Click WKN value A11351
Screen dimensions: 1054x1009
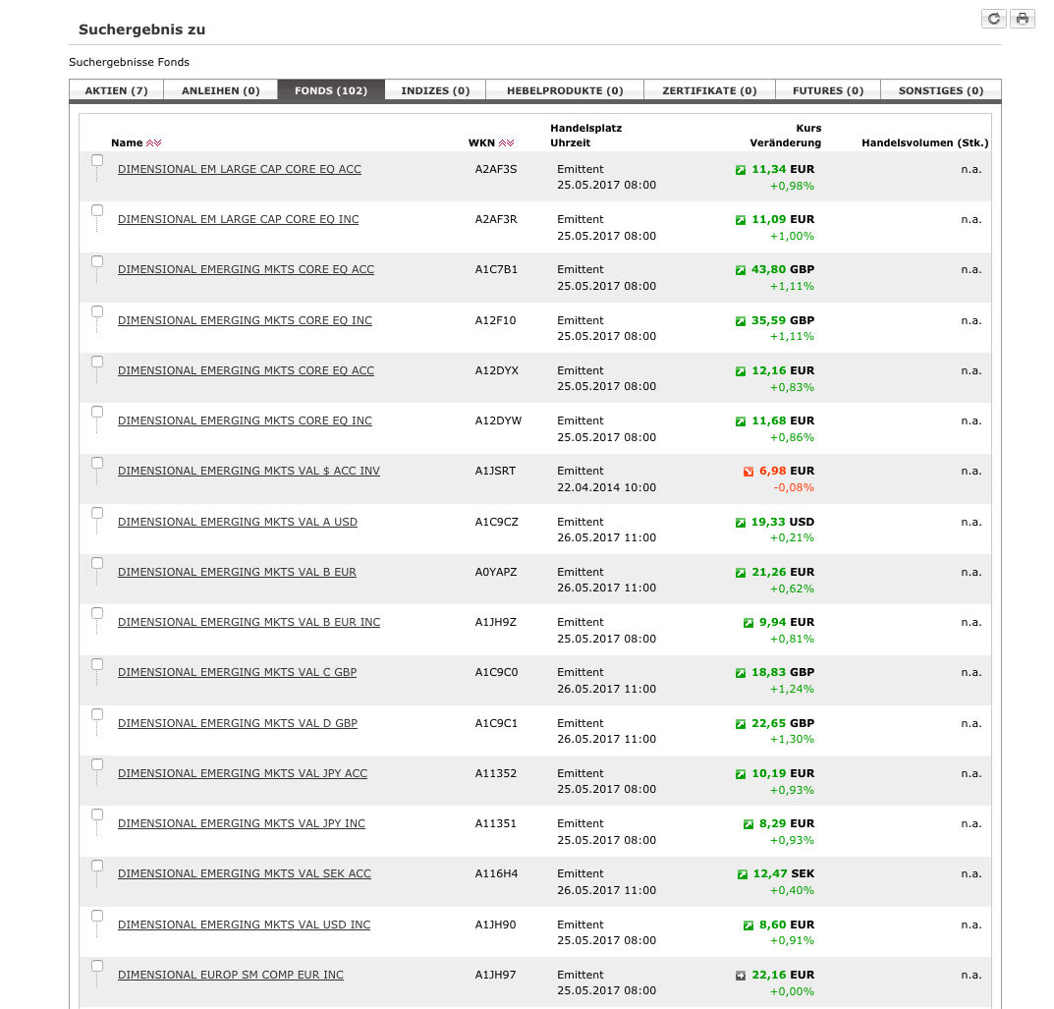[495, 823]
